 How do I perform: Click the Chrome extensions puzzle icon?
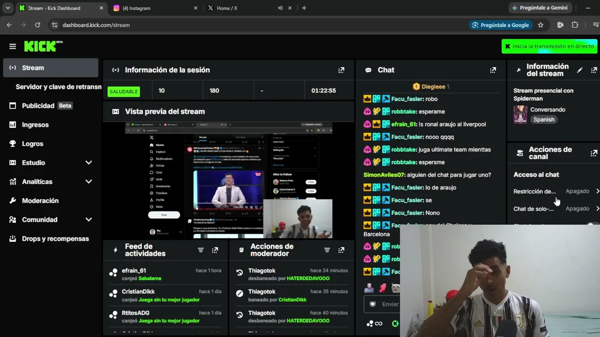pos(575,25)
